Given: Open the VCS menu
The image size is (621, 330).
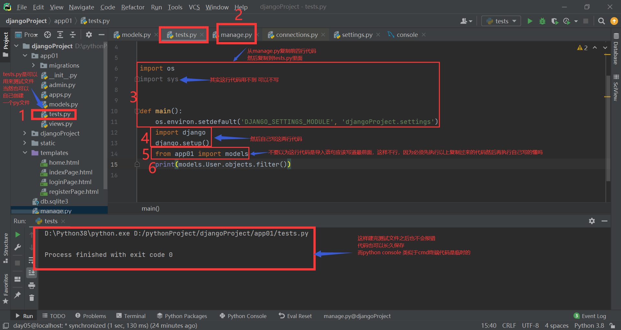Looking at the screenshot, I should point(194,7).
